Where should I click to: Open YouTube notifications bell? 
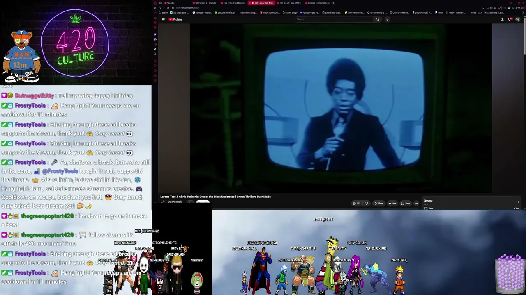point(510,19)
